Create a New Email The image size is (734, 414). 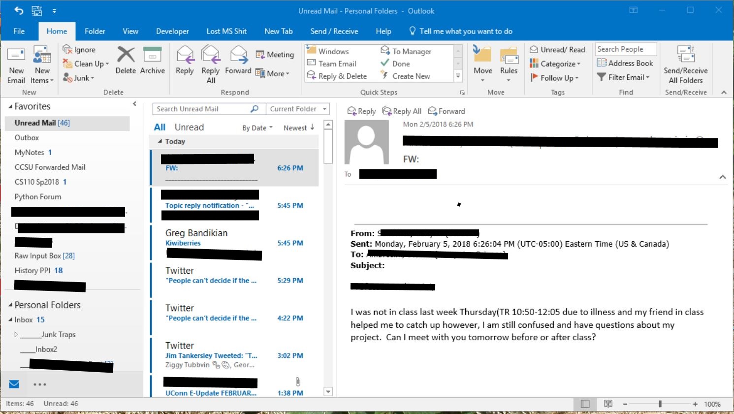pyautogui.click(x=16, y=65)
